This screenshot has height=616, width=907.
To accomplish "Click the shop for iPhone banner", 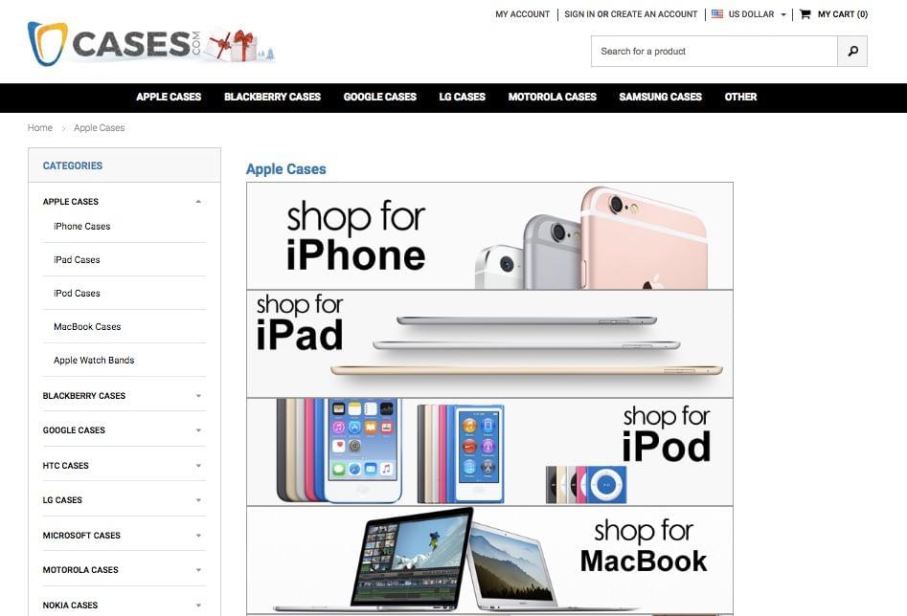I will coord(490,236).
